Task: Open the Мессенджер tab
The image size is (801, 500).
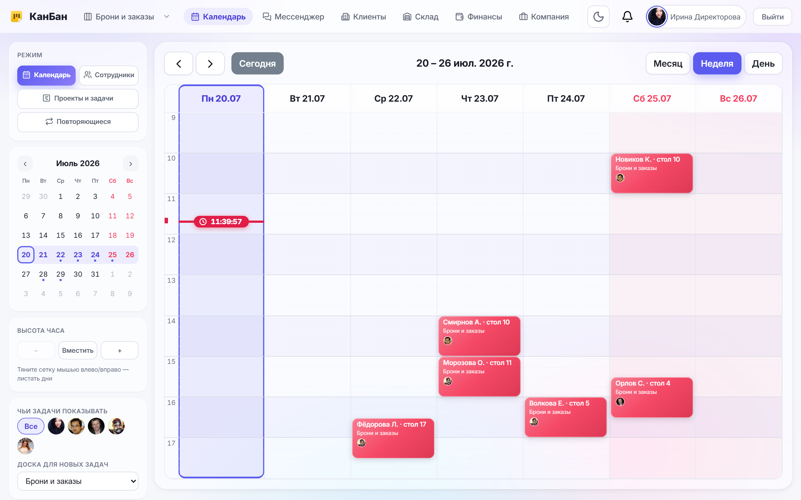Action: (293, 17)
